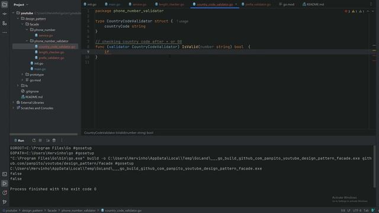The width and height of the screenshot is (379, 213).
Task: Collapse the facade folder
Action: (x=23, y=24)
